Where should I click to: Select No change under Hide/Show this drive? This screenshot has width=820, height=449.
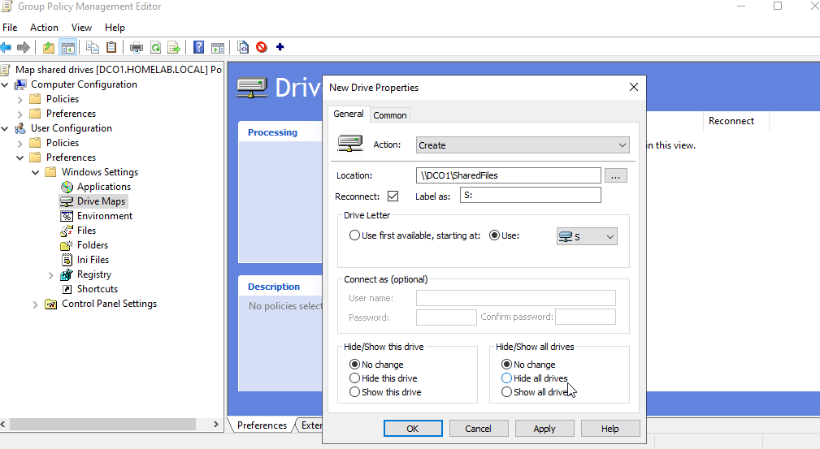(354, 365)
